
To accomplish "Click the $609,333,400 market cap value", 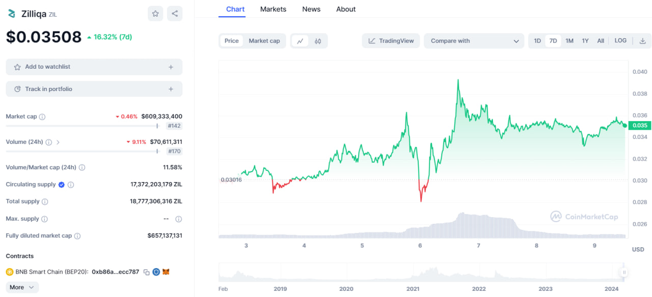I will [x=161, y=116].
